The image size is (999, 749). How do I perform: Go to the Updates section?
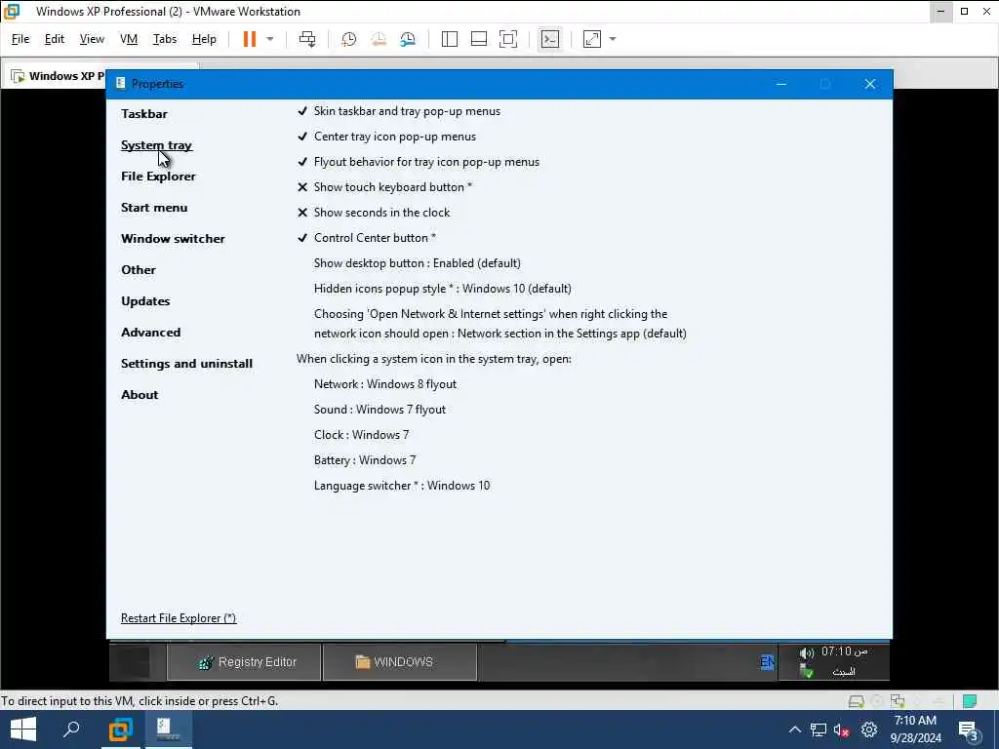(x=145, y=301)
